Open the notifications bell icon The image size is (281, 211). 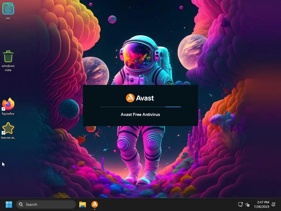point(274,204)
